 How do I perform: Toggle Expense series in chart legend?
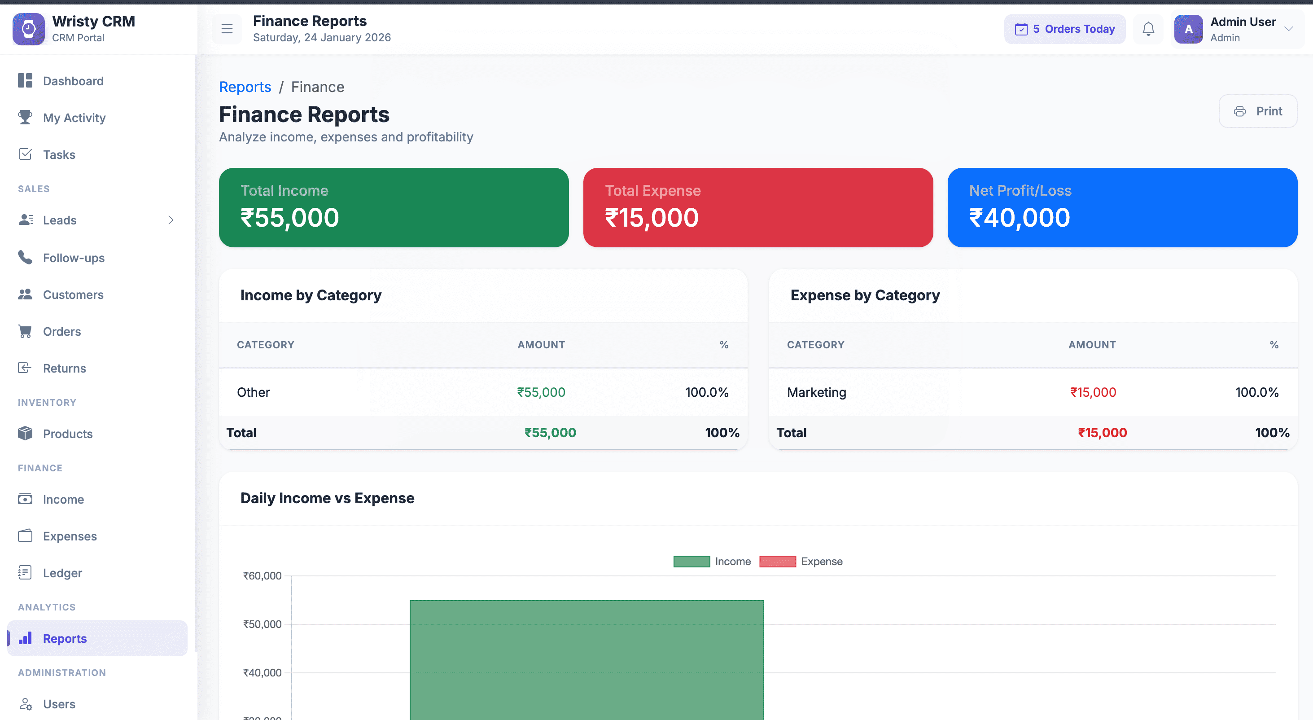click(801, 562)
